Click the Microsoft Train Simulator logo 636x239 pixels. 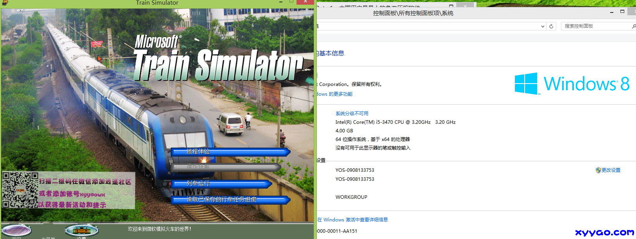218,58
